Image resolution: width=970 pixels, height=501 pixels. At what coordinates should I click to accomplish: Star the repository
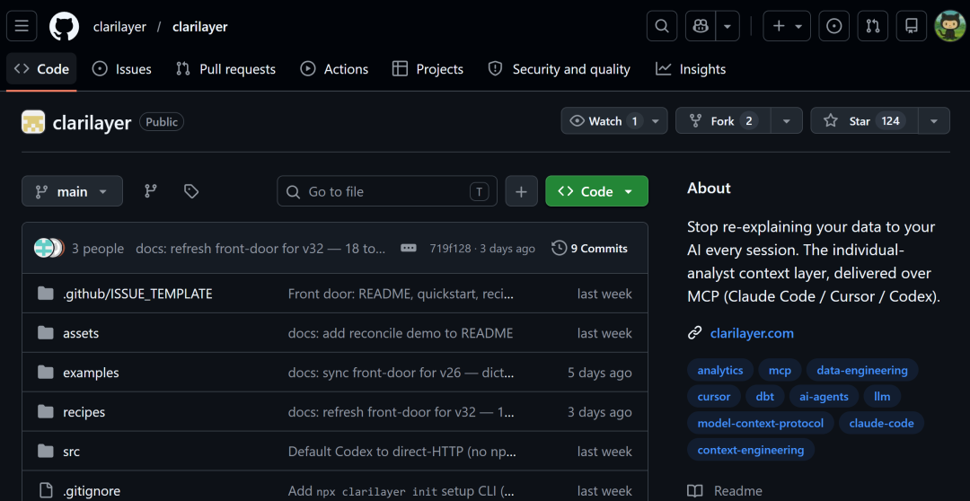[864, 120]
